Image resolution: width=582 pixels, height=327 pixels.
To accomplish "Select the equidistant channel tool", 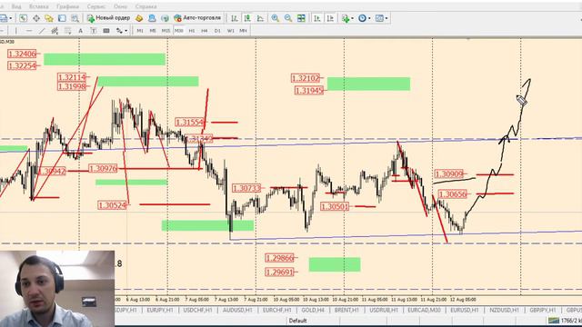I will click(x=55, y=31).
